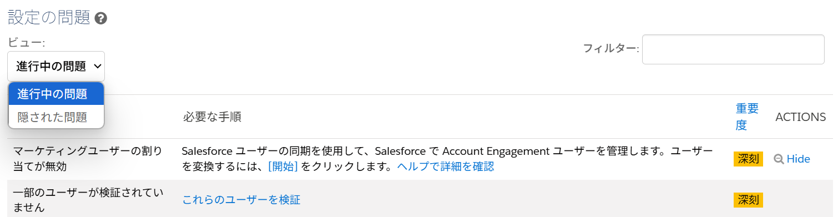Image resolution: width=838 pixels, height=217 pixels.
Task: Select the 一部のユーザーが検証されていません issue title
Action: tap(88, 200)
